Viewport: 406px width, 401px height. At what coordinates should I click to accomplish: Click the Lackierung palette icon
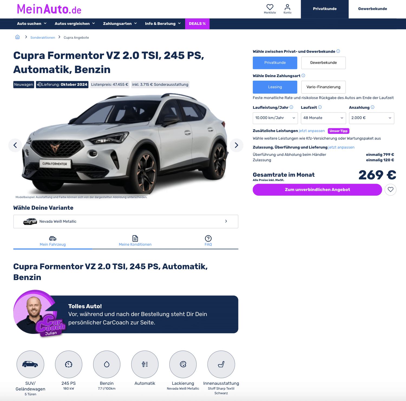click(x=183, y=364)
